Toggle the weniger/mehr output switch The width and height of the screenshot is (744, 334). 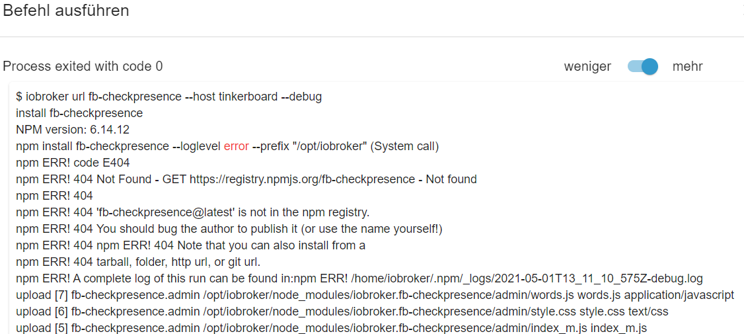(643, 67)
